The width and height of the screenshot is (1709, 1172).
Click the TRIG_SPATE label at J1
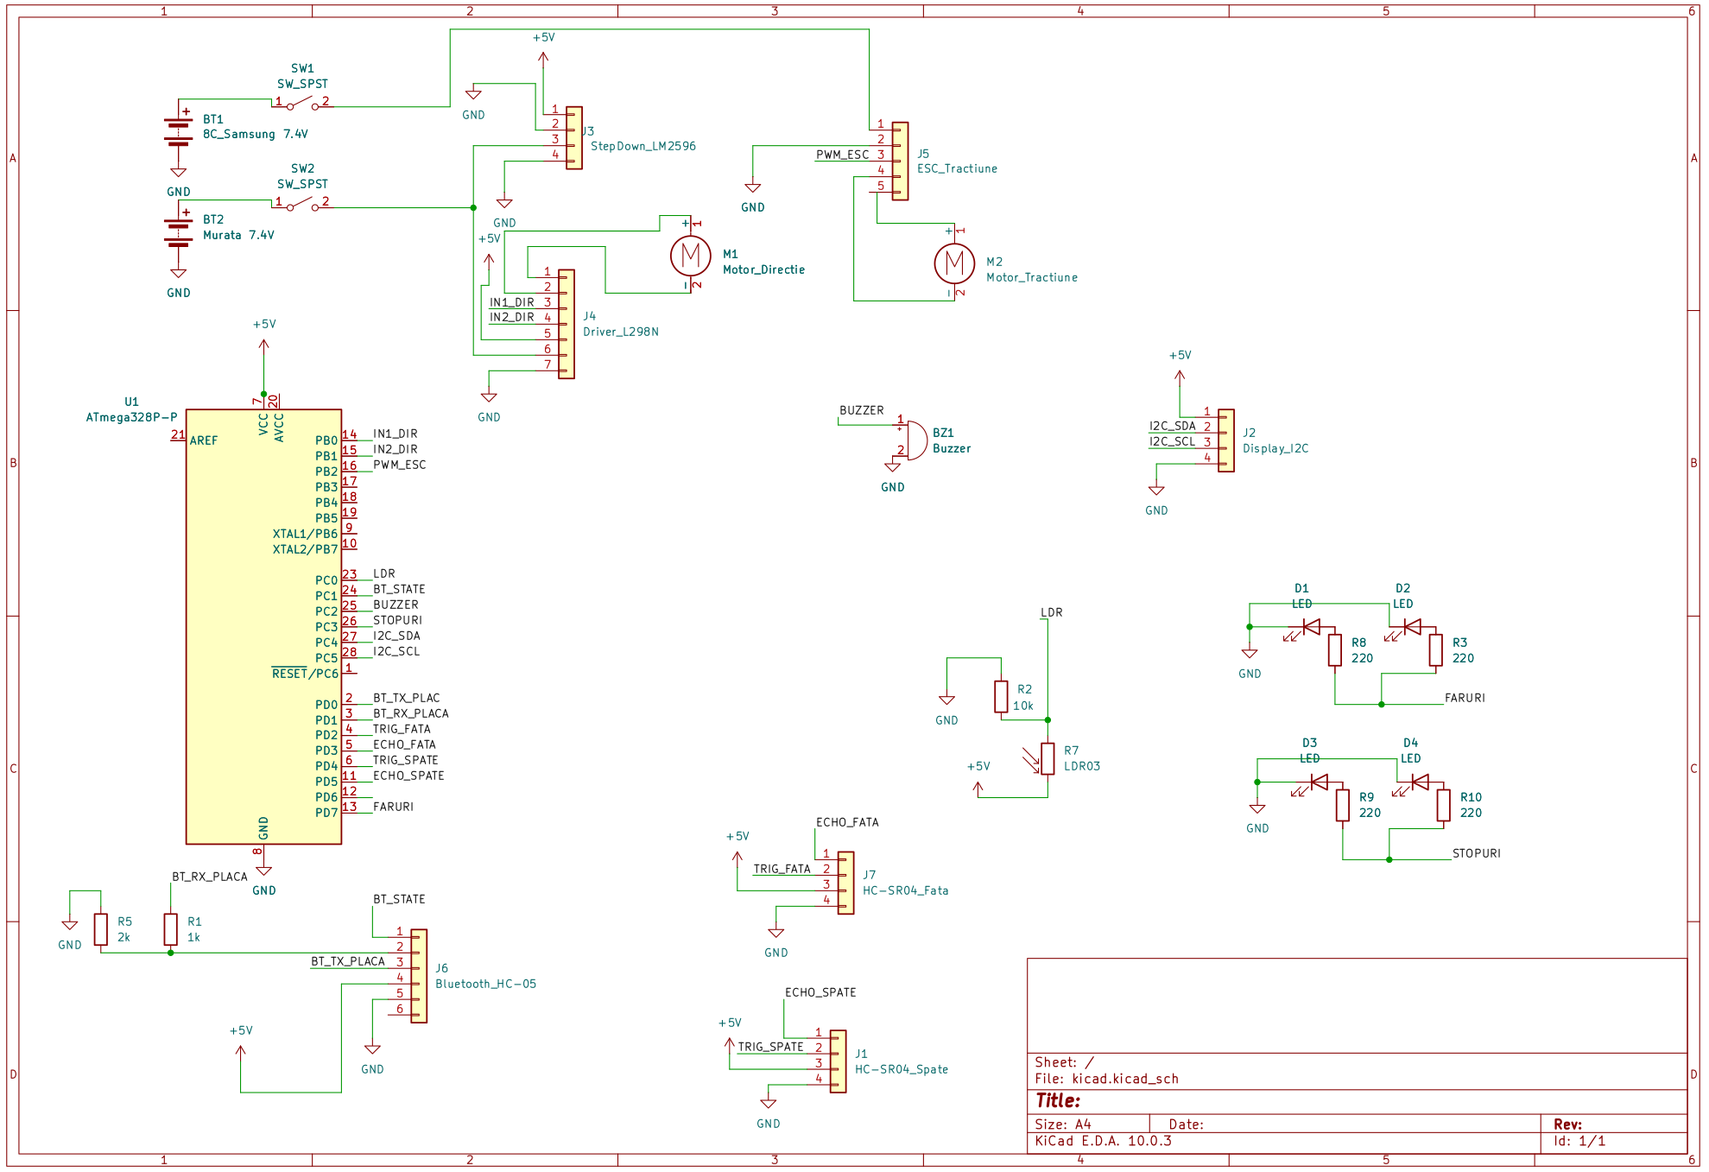(x=770, y=1048)
